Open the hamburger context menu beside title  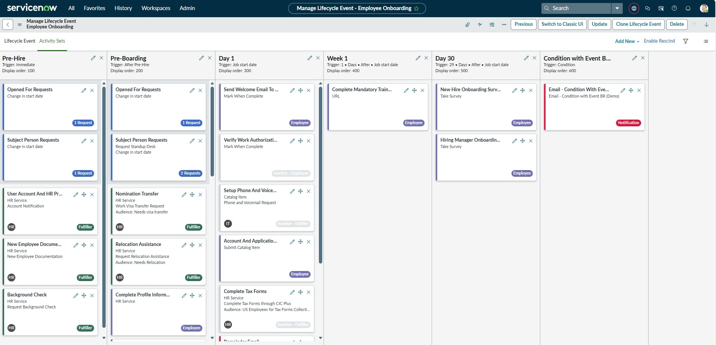[20, 25]
